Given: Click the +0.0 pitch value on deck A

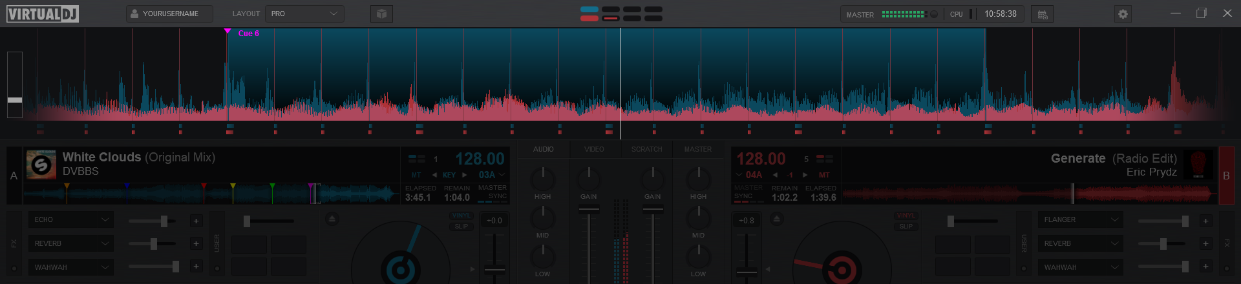Looking at the screenshot, I should [494, 221].
